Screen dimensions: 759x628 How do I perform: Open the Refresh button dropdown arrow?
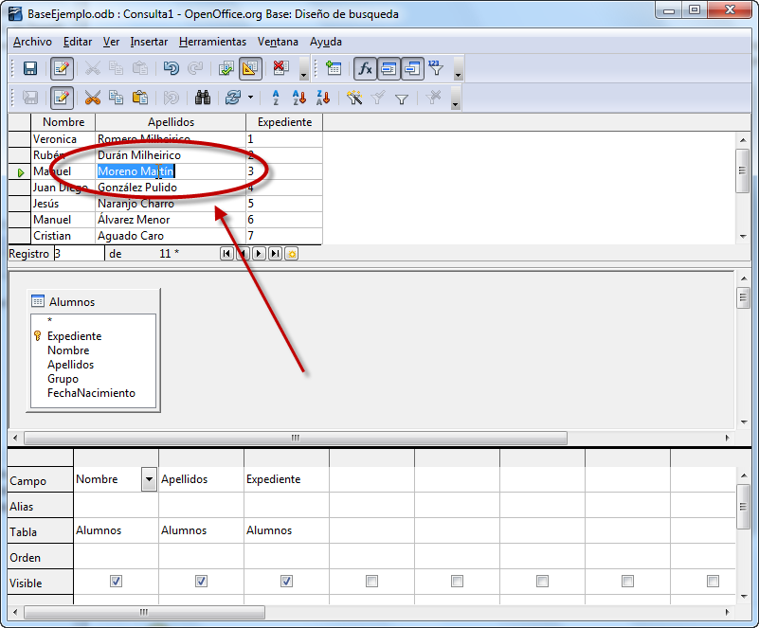tap(250, 98)
